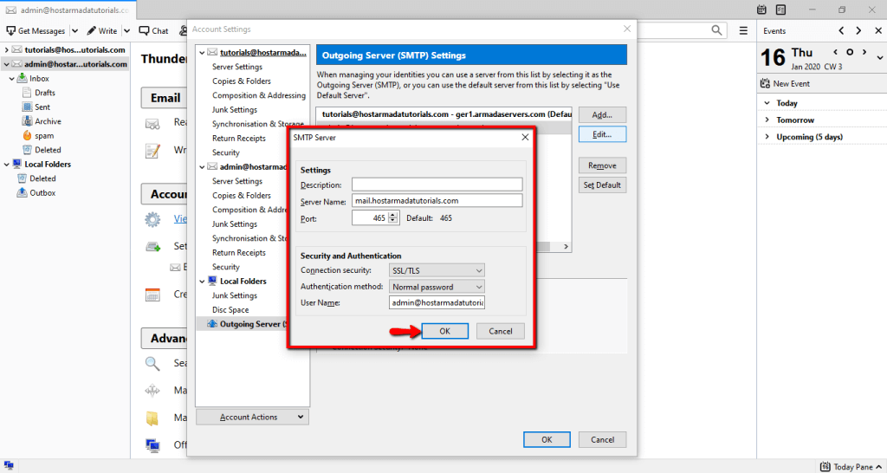Screen dimensions: 887x473
Task: Open Return Receipts under admin account
Action: (239, 252)
